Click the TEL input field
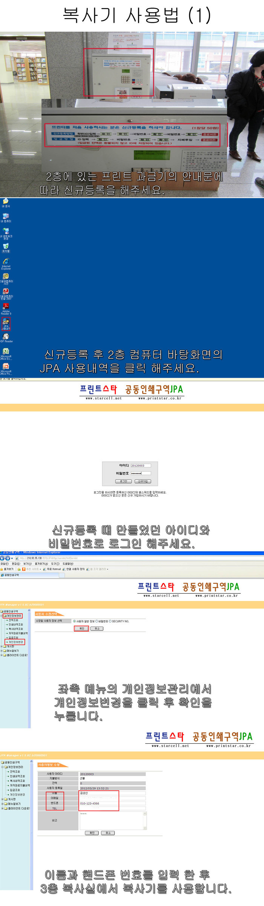The image size is (264, 906). pyautogui.click(x=112, y=808)
